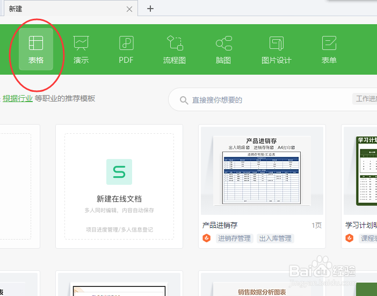
Task: Close the 新建 tab
Action: tap(129, 9)
